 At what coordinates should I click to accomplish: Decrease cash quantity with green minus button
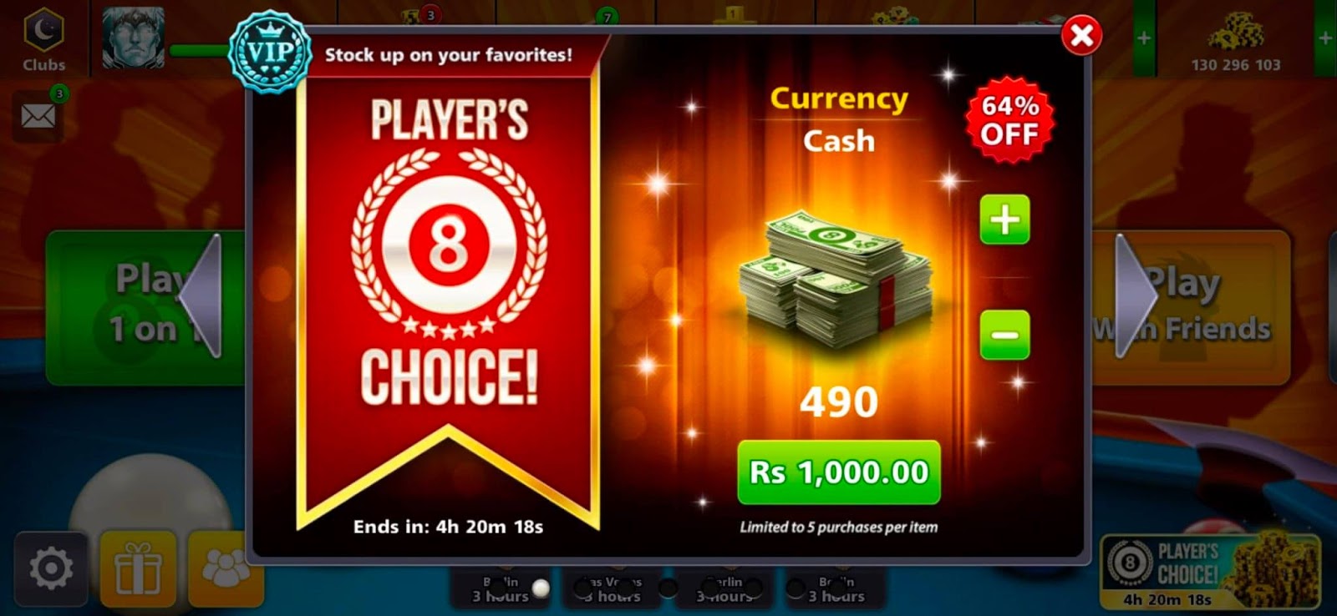coord(1004,335)
